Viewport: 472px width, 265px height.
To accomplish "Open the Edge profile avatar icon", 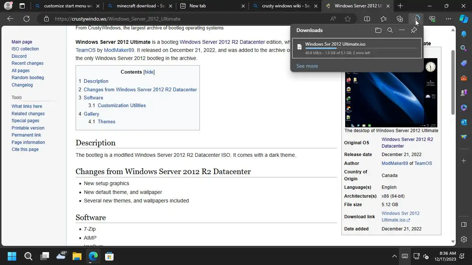I will point(8,6).
